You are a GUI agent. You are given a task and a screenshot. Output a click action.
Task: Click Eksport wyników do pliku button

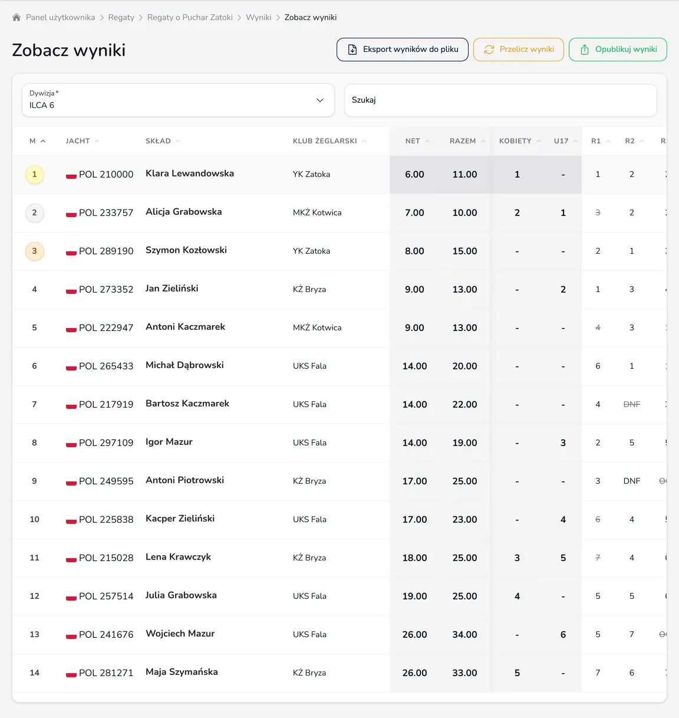click(403, 50)
